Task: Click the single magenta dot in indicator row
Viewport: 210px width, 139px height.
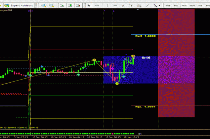Action: pyautogui.click(x=113, y=134)
